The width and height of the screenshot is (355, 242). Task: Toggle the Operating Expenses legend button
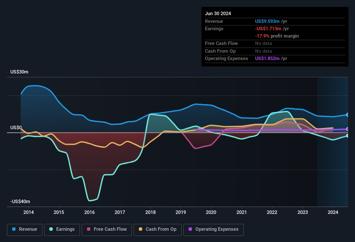click(x=214, y=229)
